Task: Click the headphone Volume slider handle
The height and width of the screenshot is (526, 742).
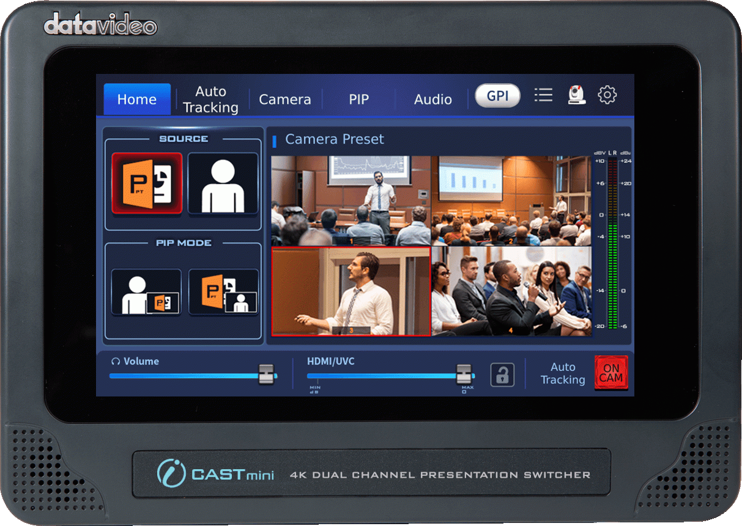Action: (266, 374)
